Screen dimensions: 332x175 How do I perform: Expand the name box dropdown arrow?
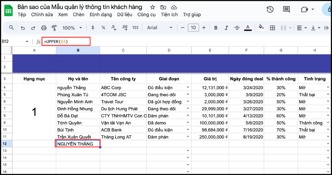point(27,42)
